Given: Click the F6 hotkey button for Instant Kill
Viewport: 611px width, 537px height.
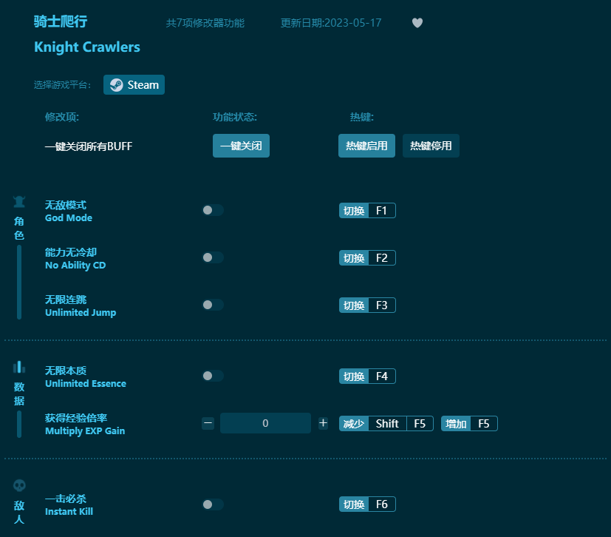Looking at the screenshot, I should click(x=367, y=504).
